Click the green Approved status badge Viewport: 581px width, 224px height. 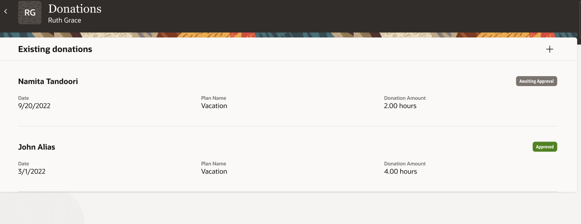click(545, 147)
